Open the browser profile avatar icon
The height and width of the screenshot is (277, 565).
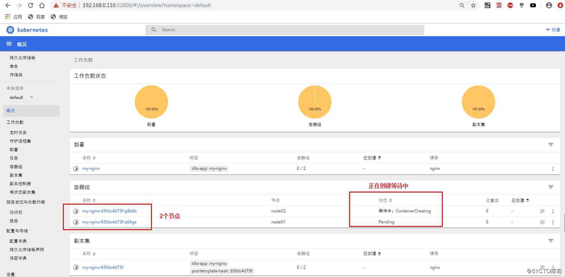tap(549, 5)
